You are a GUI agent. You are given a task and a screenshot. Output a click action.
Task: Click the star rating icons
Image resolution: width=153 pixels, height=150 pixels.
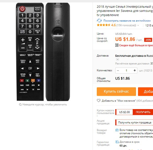coord(103,25)
